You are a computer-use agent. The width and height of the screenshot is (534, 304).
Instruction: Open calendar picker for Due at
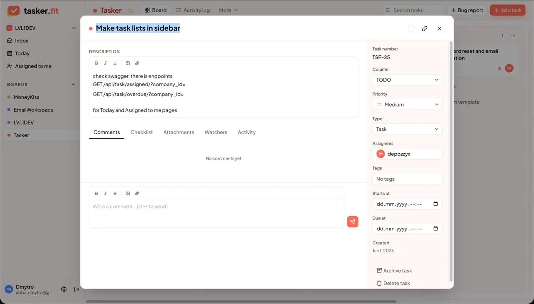[436, 229]
